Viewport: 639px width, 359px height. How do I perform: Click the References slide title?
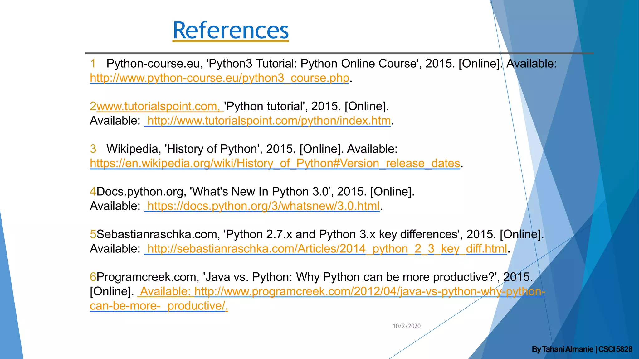tap(231, 30)
